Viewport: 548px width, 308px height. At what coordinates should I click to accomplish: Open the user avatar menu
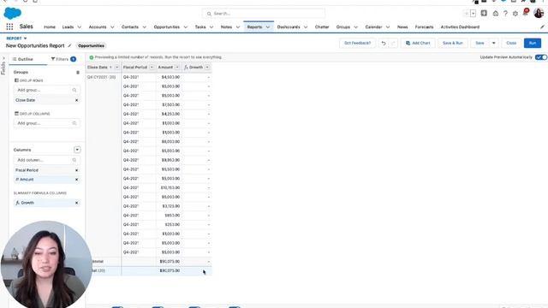[539, 14]
